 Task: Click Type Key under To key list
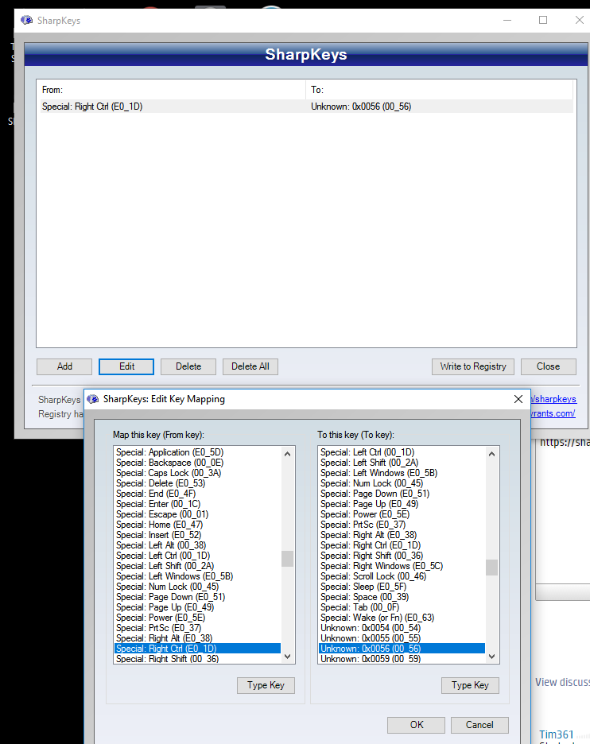470,685
